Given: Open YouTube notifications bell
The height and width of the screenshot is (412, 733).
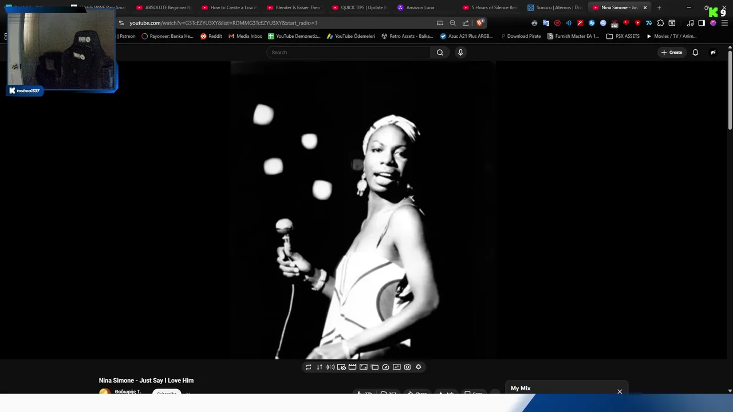Looking at the screenshot, I should coord(695,52).
